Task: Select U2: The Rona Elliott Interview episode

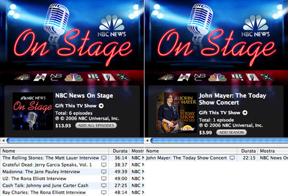Action: coord(34,178)
